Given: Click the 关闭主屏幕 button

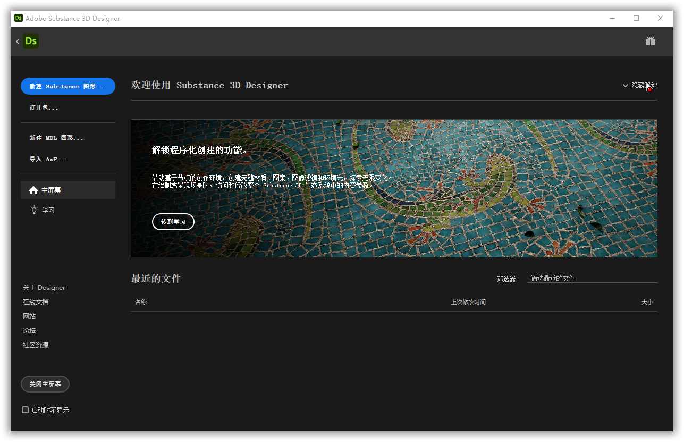Looking at the screenshot, I should coord(45,384).
